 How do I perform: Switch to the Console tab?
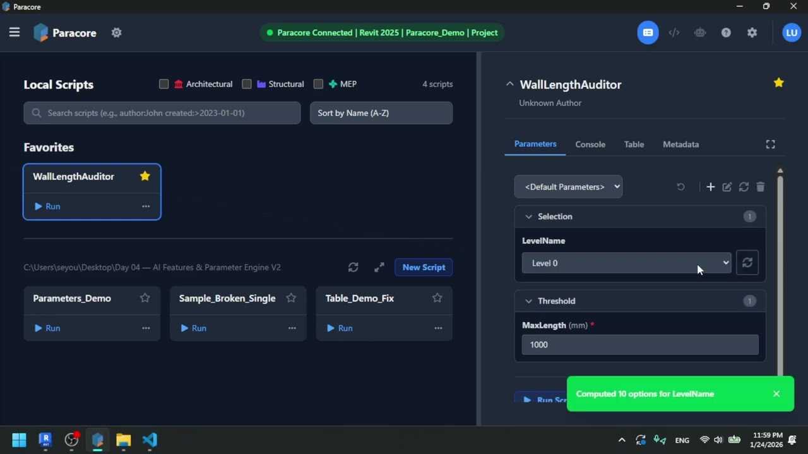point(590,144)
